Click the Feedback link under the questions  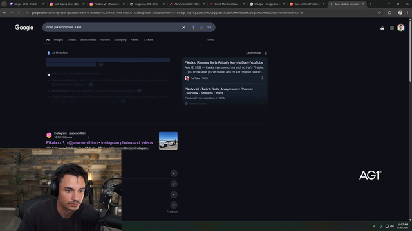click(x=172, y=212)
